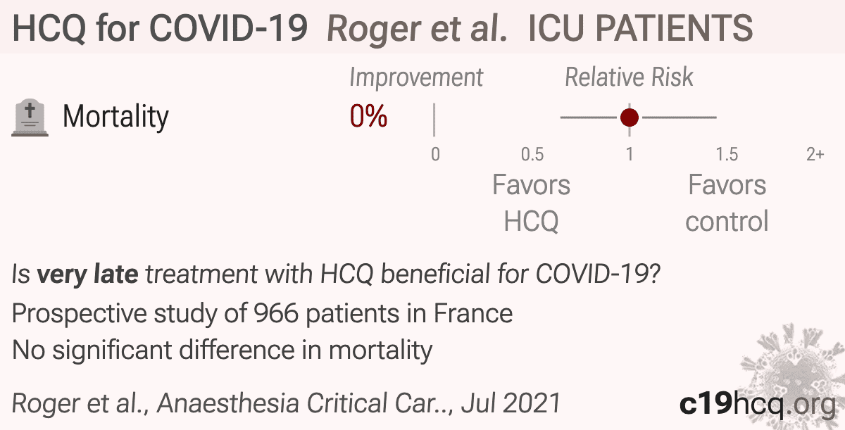Click the Favors HCQ label
The height and width of the screenshot is (430, 845).
(531, 203)
